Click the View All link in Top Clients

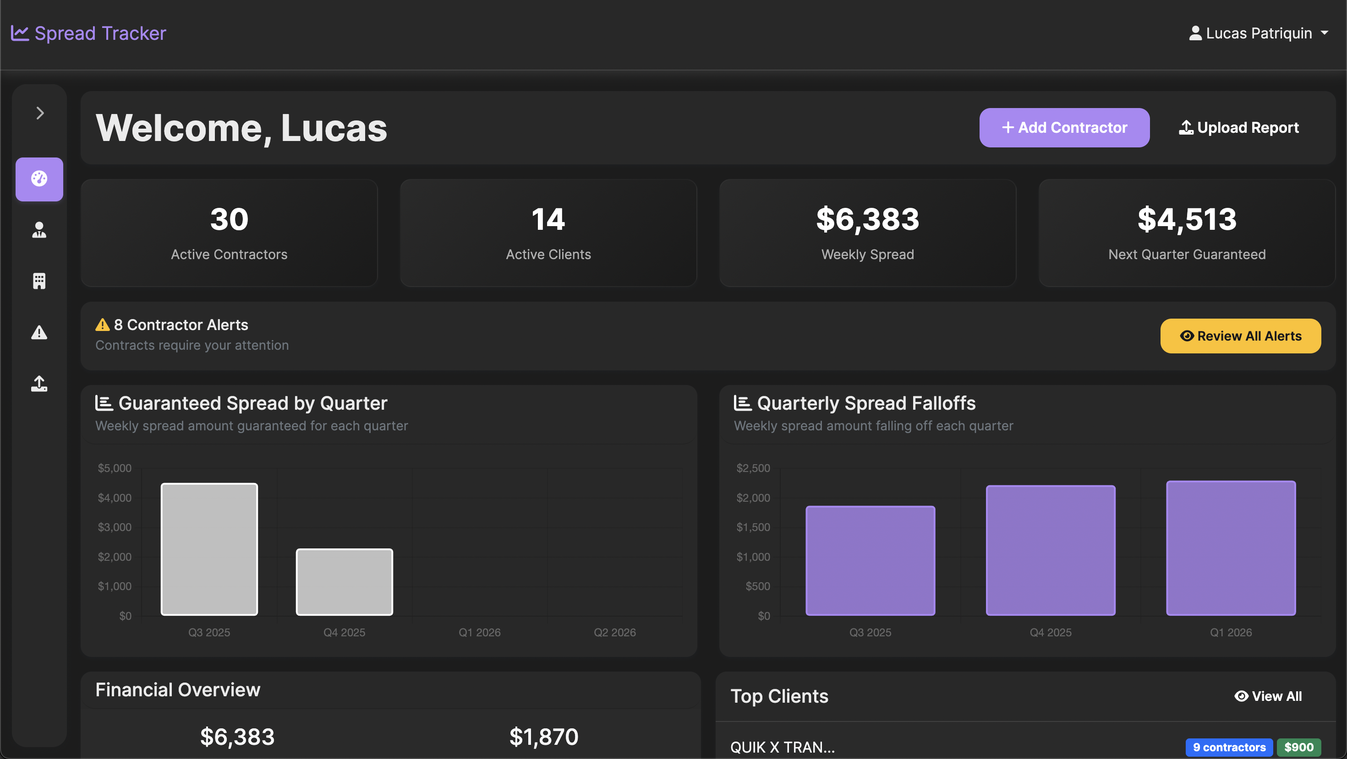pos(1268,696)
